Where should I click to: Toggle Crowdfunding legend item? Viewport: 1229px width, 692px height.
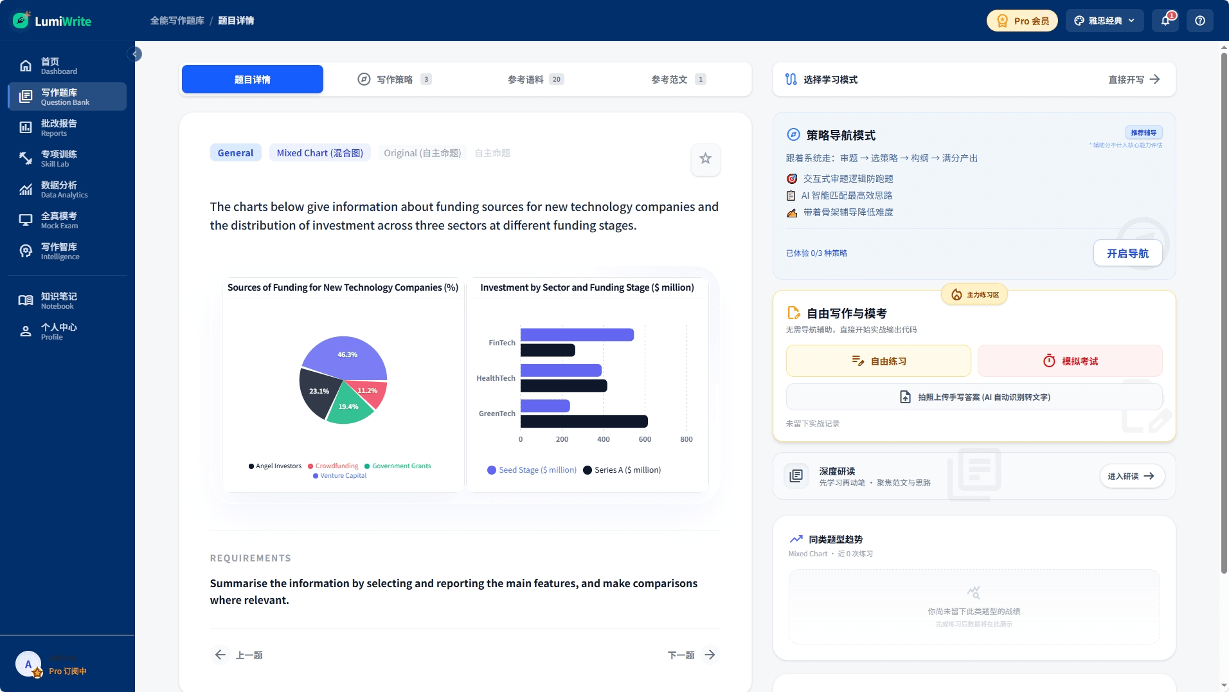click(333, 466)
